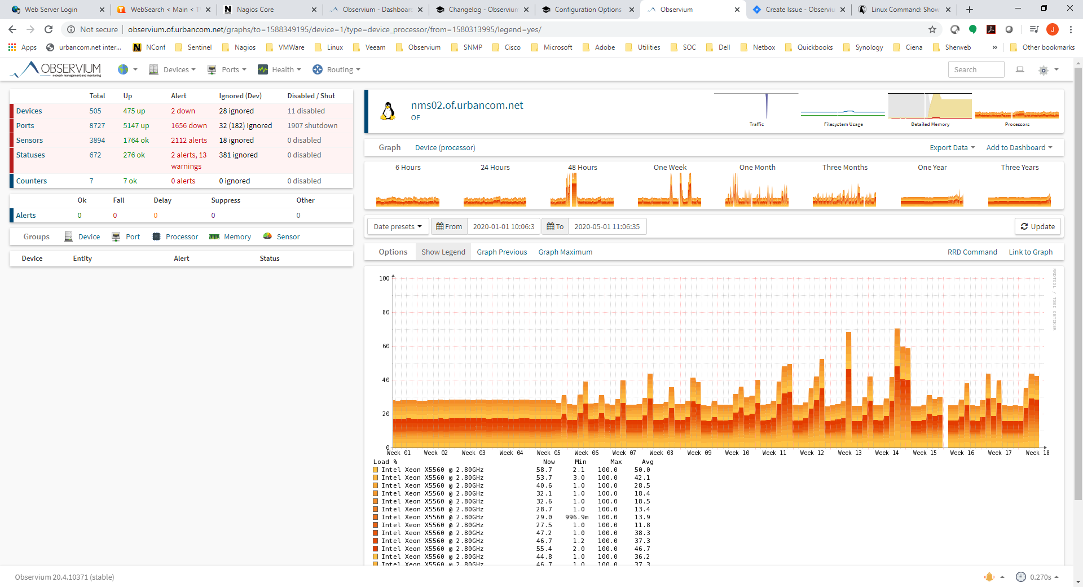Toggle the Show Legend option
Image resolution: width=1083 pixels, height=587 pixels.
(x=443, y=252)
